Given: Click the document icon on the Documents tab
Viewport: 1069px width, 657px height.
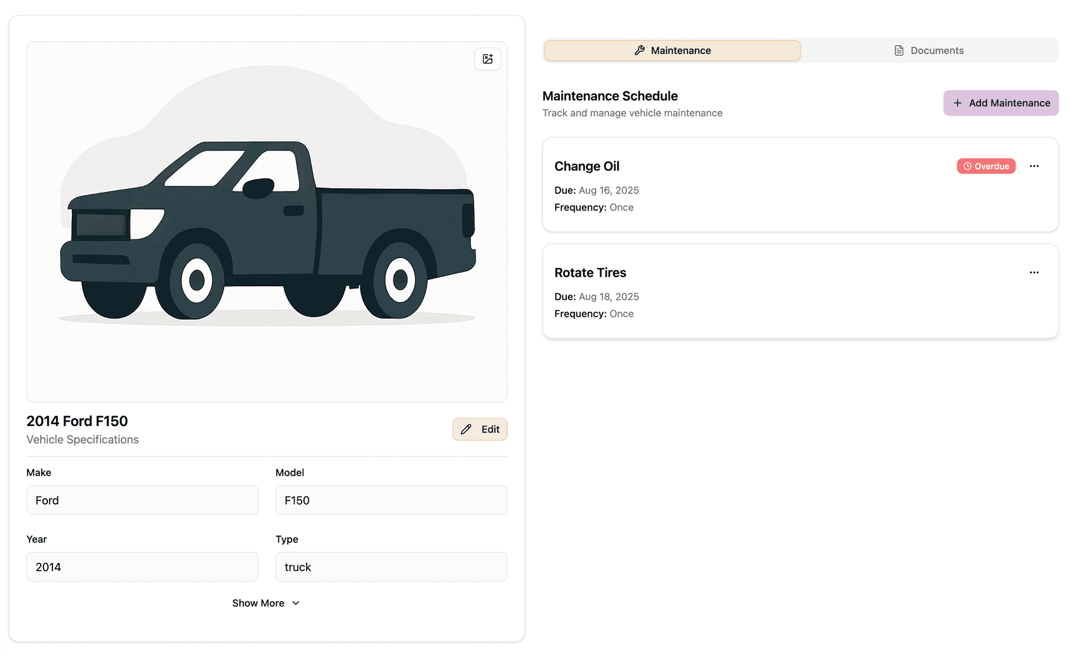Looking at the screenshot, I should (899, 50).
